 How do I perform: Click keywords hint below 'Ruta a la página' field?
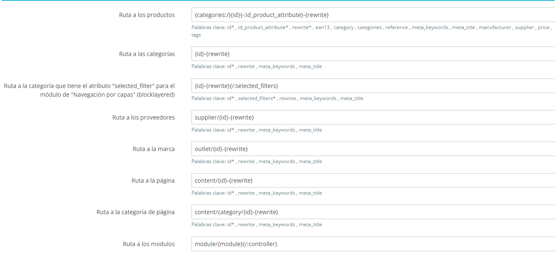pos(256,193)
